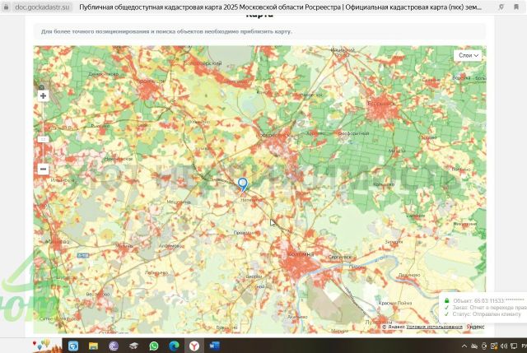
Task: Click the site security lock icon
Action: (x=6, y=7)
